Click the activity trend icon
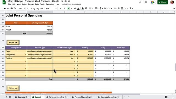 [x=140, y=2]
